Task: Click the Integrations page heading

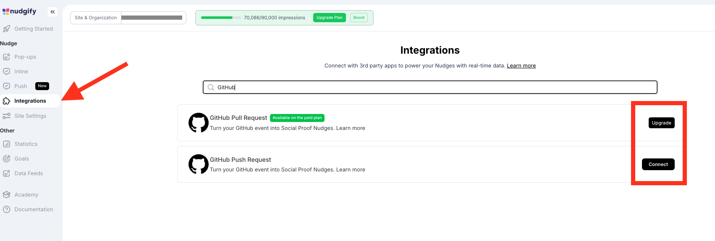Action: 430,50
